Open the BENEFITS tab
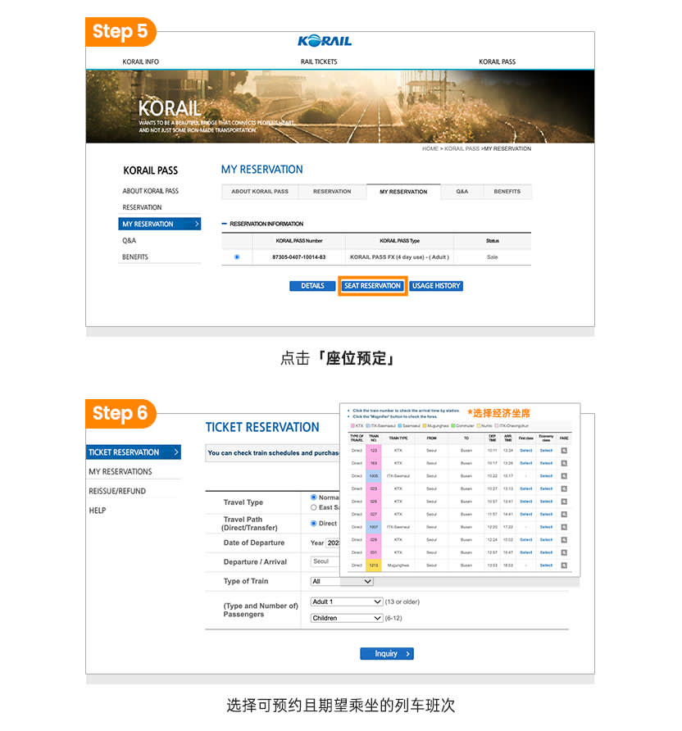The width and height of the screenshot is (682, 731). pyautogui.click(x=507, y=192)
